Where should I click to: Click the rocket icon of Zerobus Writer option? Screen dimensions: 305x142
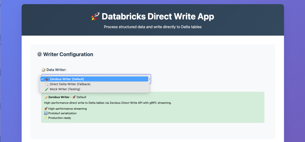(47, 79)
